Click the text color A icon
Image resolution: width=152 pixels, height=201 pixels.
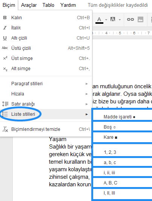pos(99,20)
